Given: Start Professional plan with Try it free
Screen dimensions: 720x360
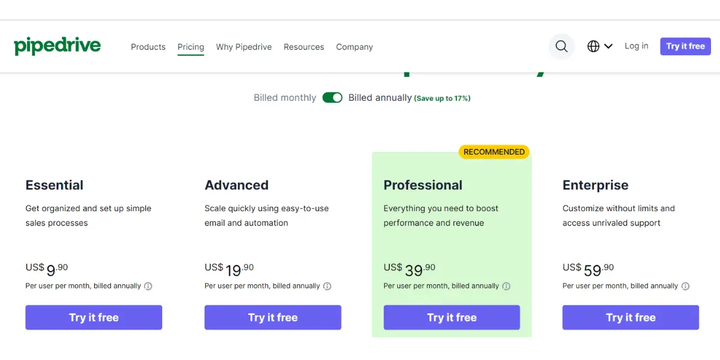Looking at the screenshot, I should 452,317.
